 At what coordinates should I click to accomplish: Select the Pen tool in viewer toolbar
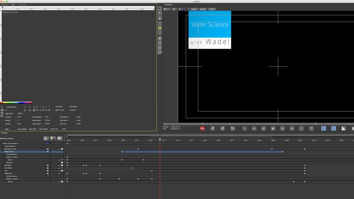[160, 38]
